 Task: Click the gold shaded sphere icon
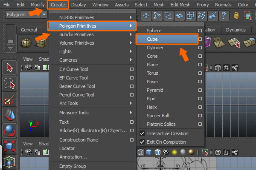click(191, 152)
